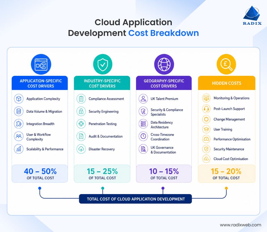Click the text UK Talent Premium
Image resolution: width=267 pixels, height=232 pixels.
pyautogui.click(x=164, y=99)
